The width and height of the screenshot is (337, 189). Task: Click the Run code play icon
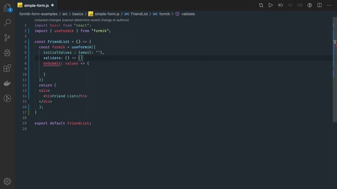(x=271, y=5)
